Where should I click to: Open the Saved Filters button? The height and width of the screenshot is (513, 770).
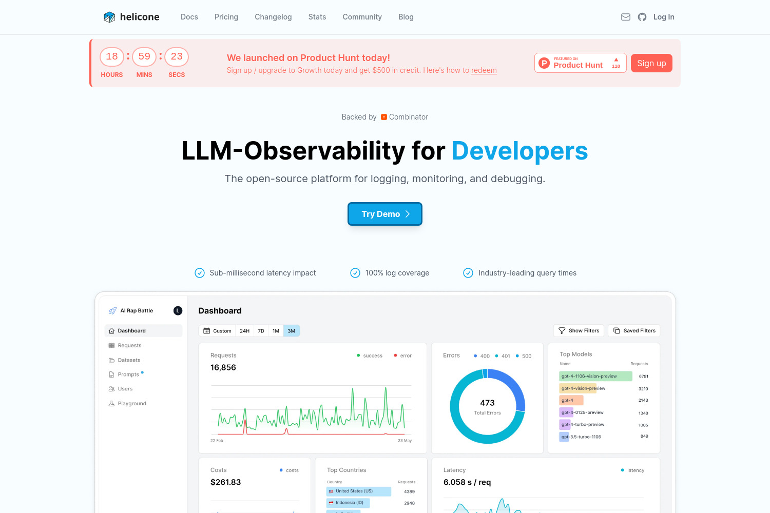(634, 331)
